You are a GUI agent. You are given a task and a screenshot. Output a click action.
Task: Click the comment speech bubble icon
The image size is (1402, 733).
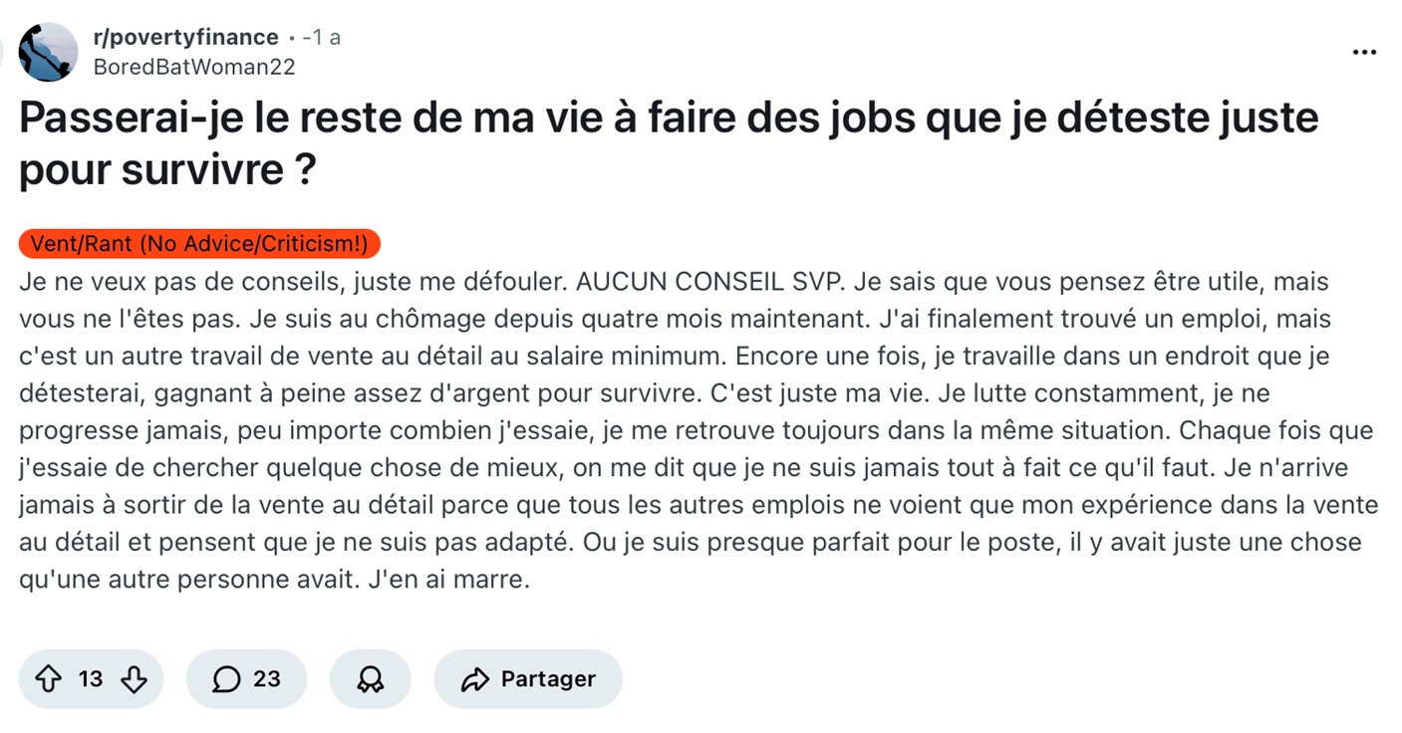coord(226,679)
